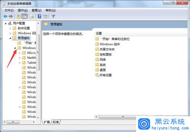The width and height of the screenshot is (190, 132).
Task: Open the 文件(F) menu
Action: coord(9,10)
